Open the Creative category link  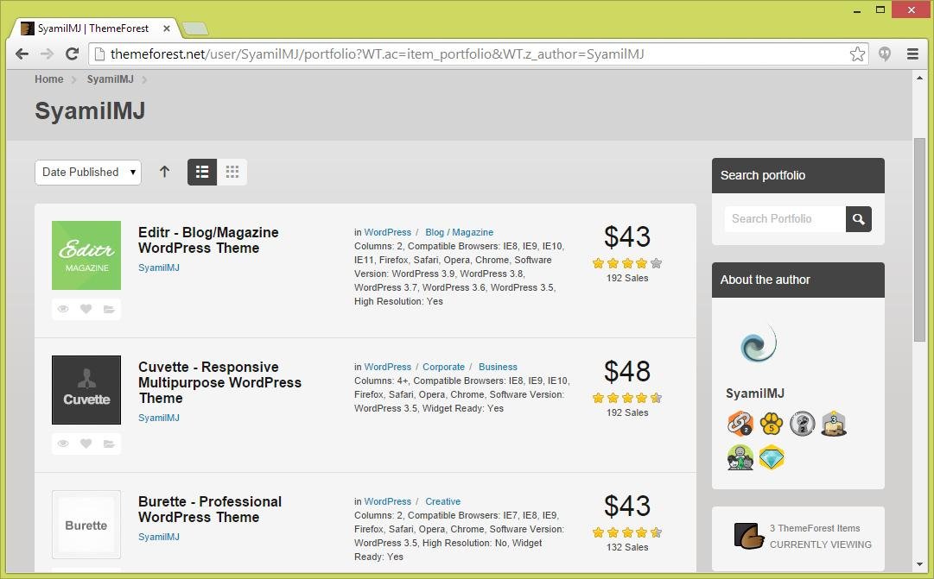tap(442, 501)
